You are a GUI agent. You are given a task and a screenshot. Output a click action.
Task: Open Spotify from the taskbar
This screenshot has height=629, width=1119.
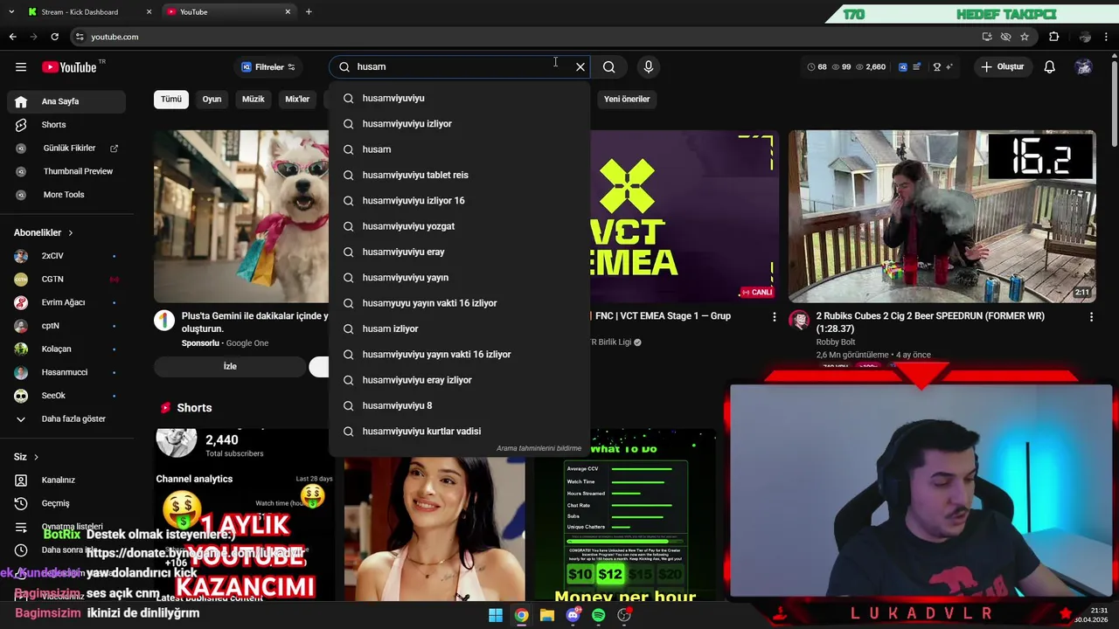598,615
